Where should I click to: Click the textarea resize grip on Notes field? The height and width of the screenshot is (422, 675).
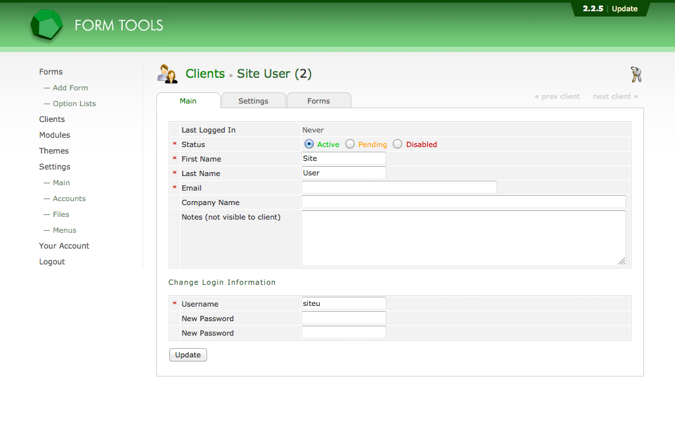622,262
